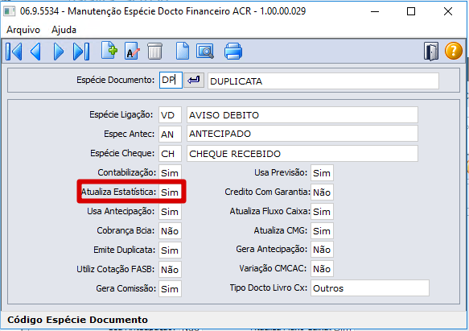Print using the printer icon
Screen dimensions: 469x331
(x=233, y=52)
